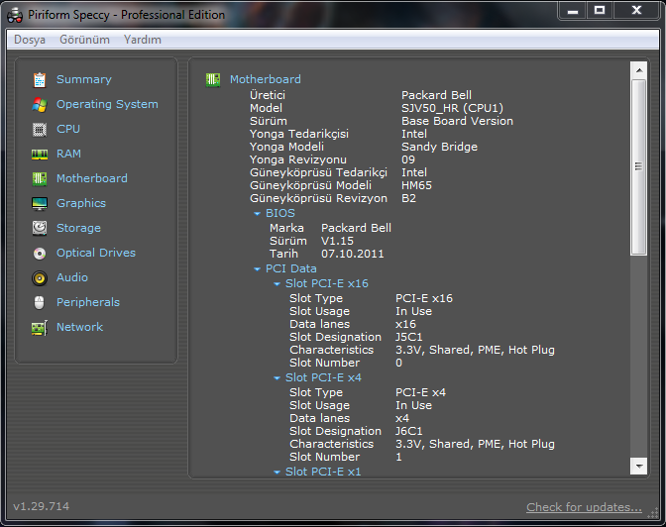Open the Peripherals section
Image resolution: width=666 pixels, height=527 pixels.
point(88,302)
